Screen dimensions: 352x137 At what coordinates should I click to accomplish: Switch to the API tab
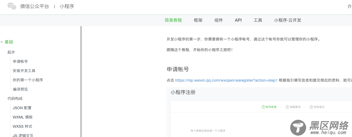[238, 20]
